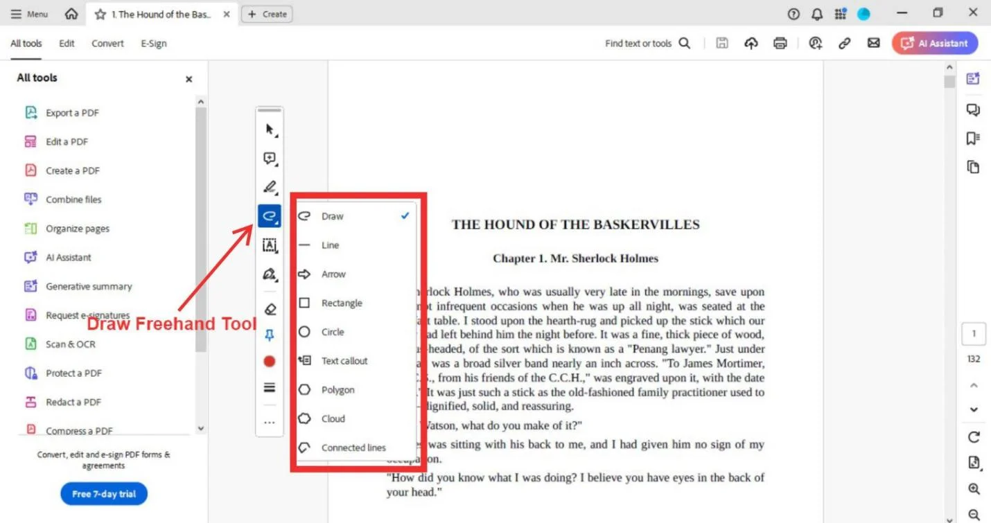Open Combine files tool
The width and height of the screenshot is (991, 523).
point(63,200)
